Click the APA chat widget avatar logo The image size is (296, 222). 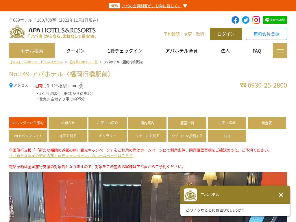(190, 195)
